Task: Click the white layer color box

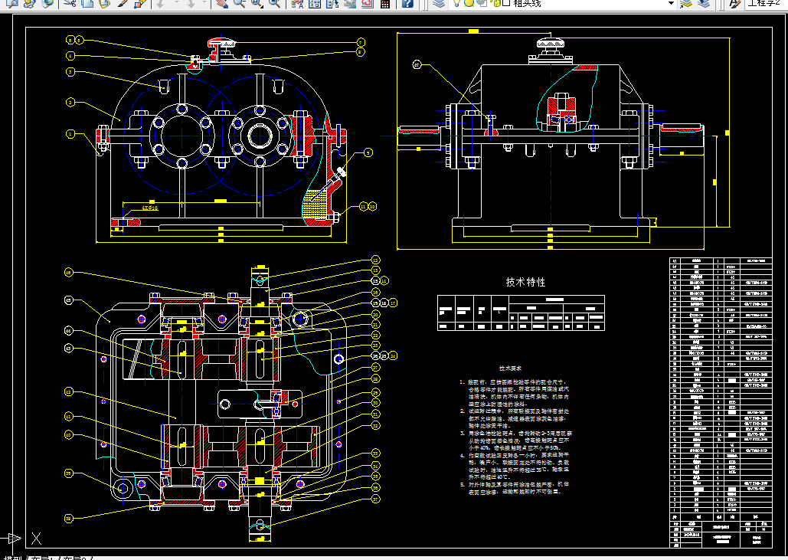Action: click(506, 3)
